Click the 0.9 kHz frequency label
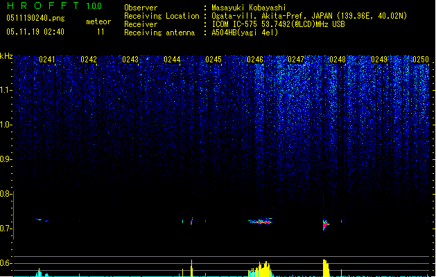The image size is (436, 277). (6, 159)
